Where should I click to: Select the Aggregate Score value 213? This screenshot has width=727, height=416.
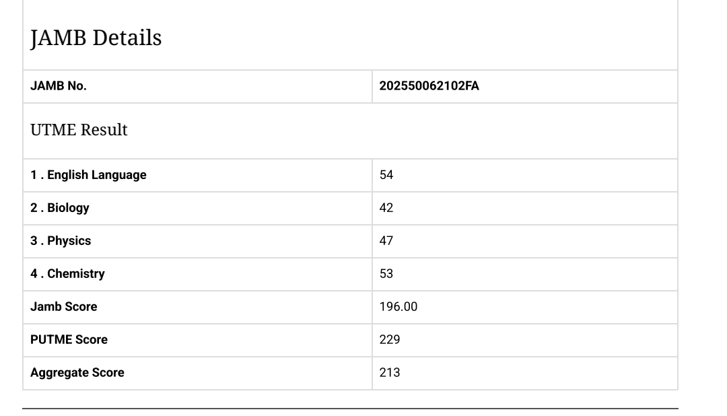390,373
